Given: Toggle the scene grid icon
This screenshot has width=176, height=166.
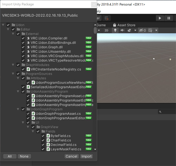Looking at the screenshot, I should [x=150, y=30].
